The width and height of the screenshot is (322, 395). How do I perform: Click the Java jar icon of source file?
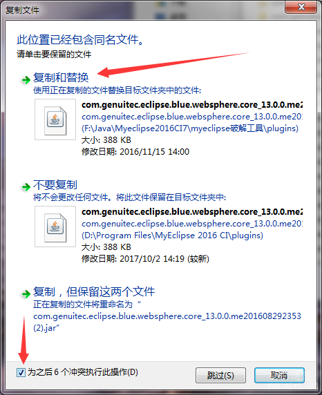click(x=55, y=119)
